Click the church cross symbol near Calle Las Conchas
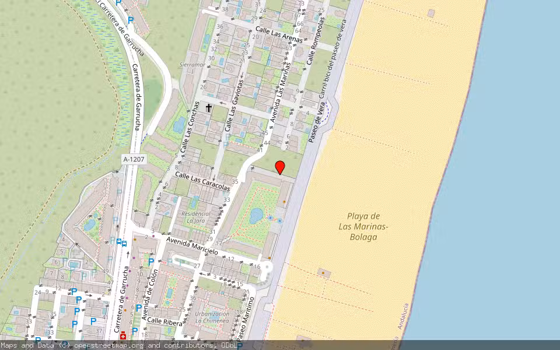This screenshot has height=350, width=560. click(208, 106)
